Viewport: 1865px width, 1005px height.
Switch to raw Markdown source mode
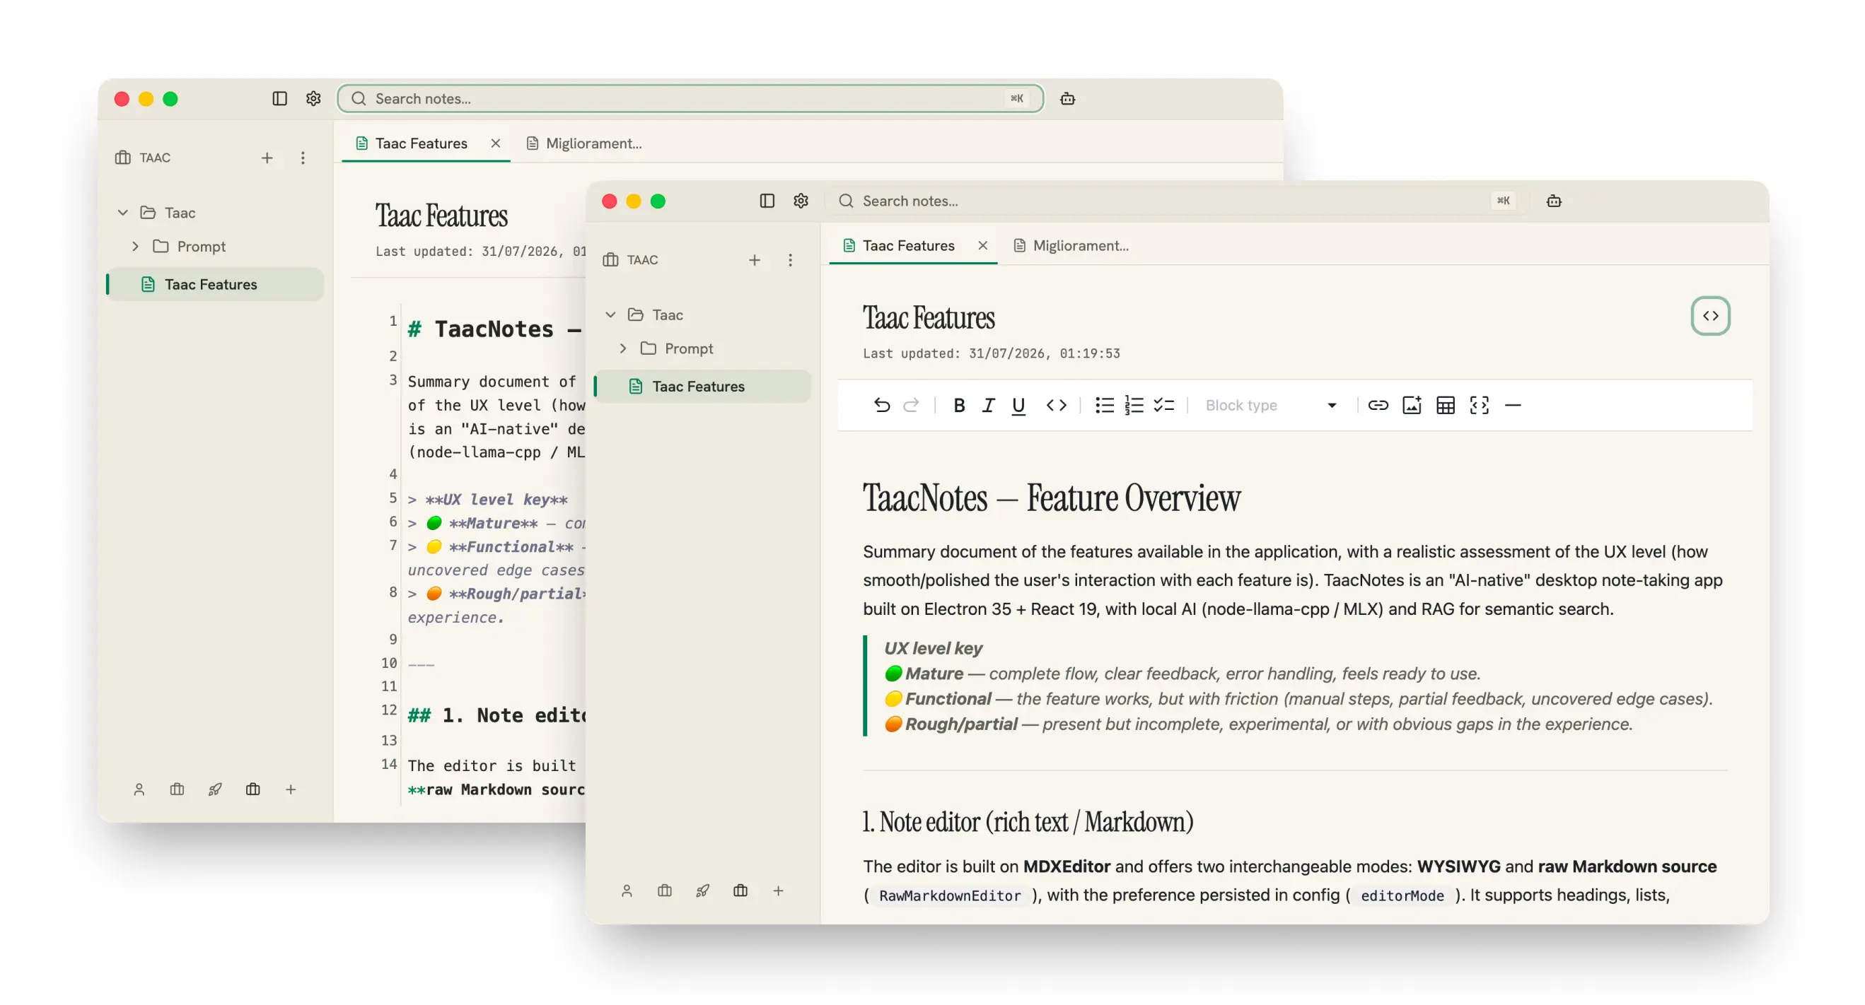point(1710,315)
